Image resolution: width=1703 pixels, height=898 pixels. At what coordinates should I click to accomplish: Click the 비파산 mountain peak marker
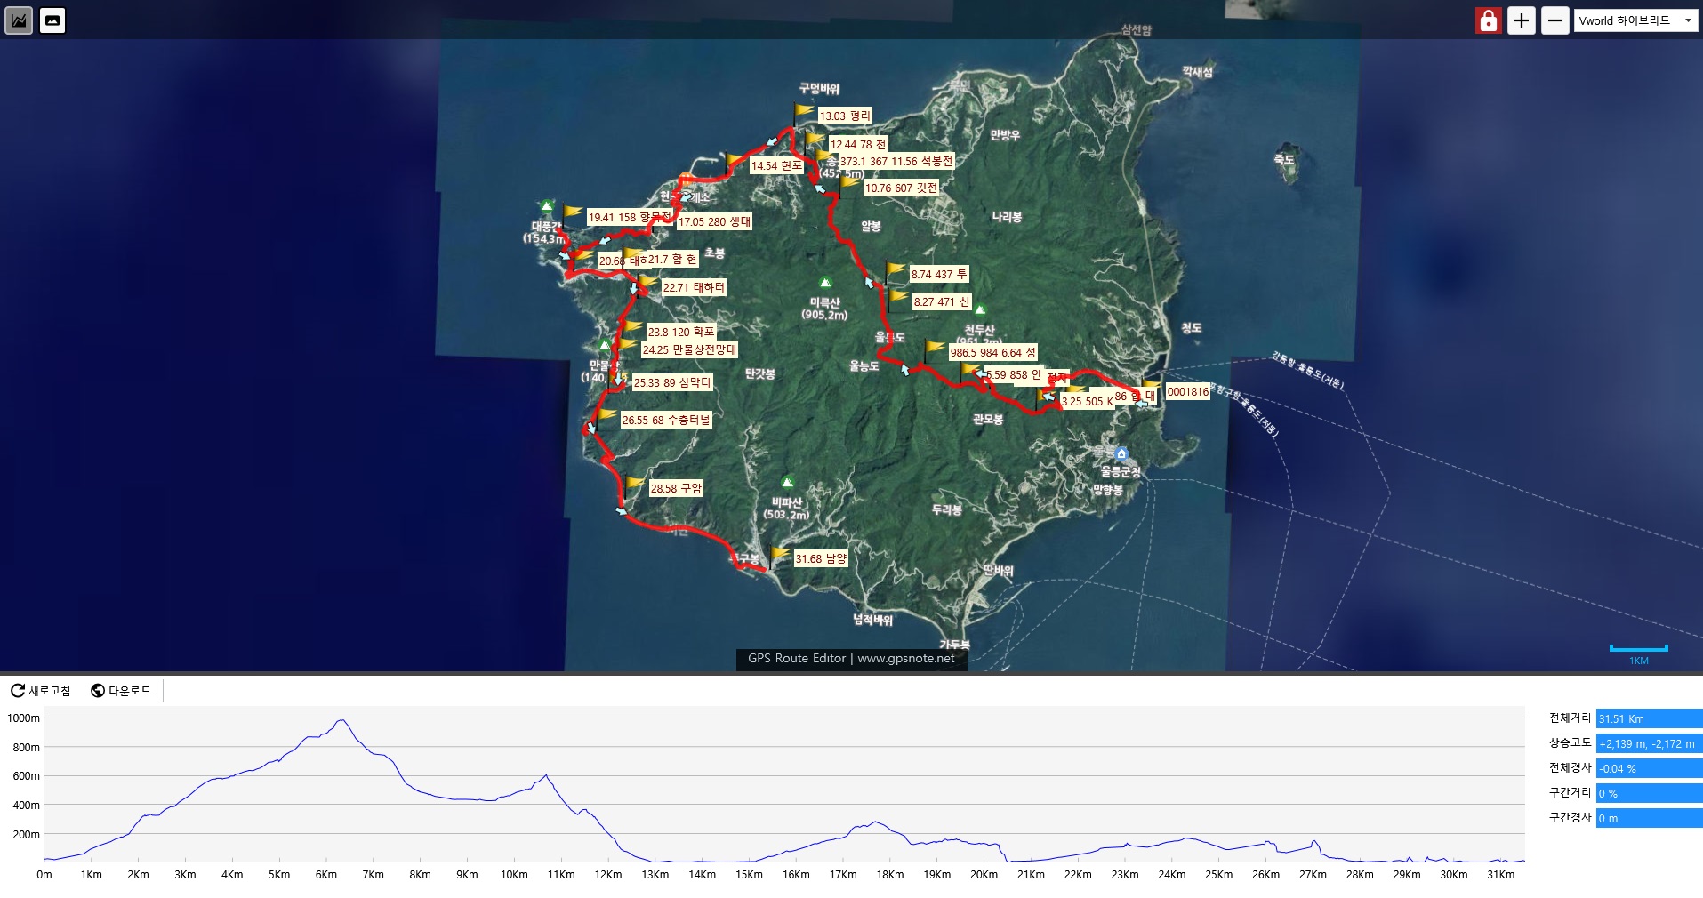point(787,483)
